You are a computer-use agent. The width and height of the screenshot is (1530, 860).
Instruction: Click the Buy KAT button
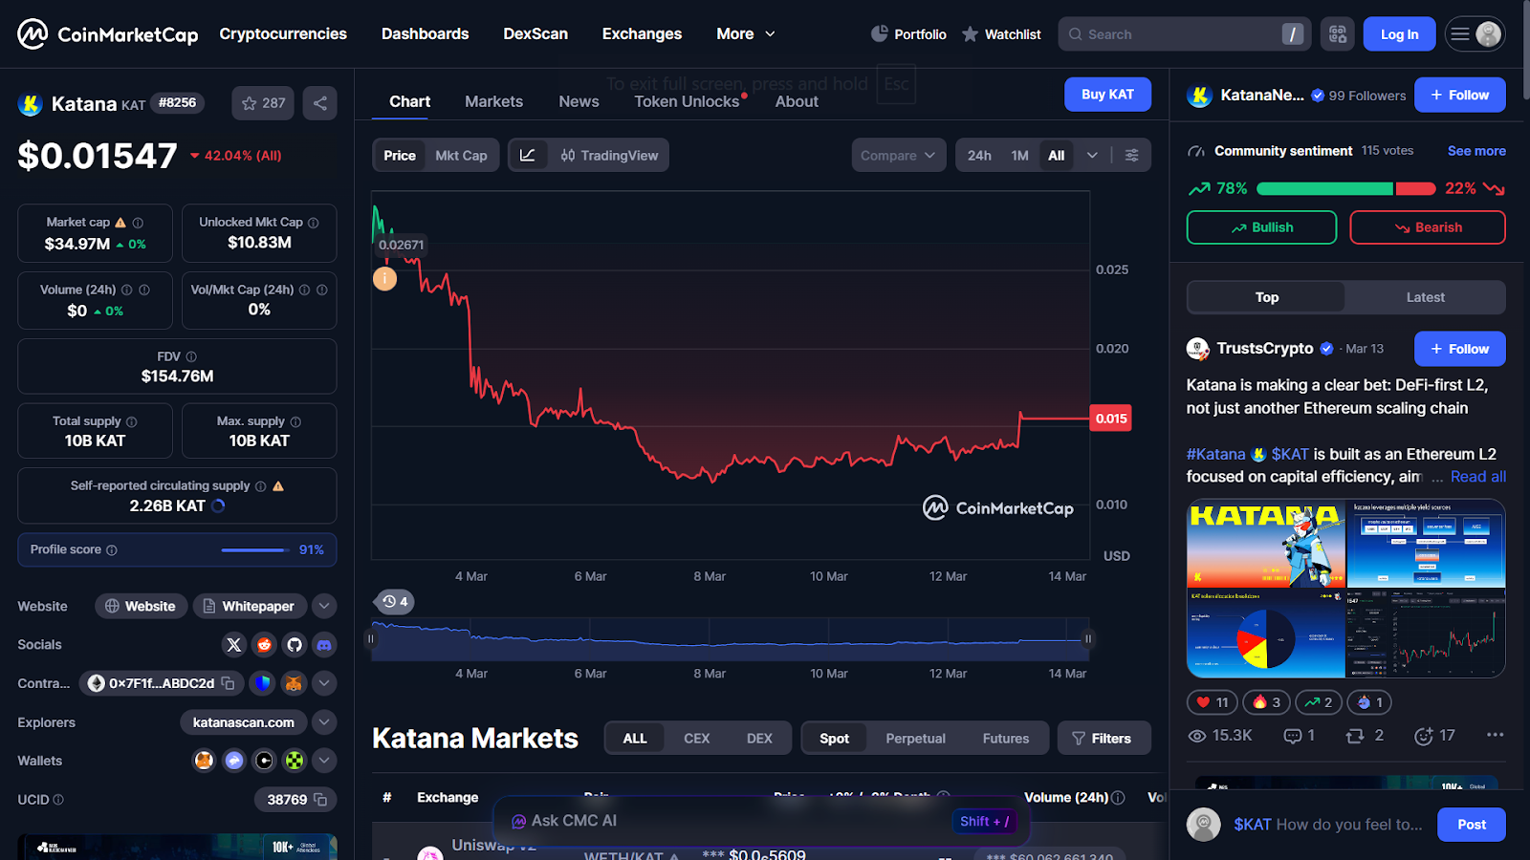(x=1107, y=94)
